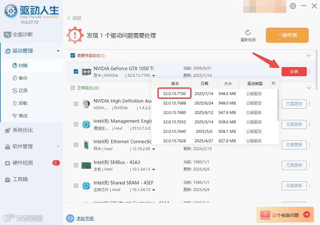This screenshot has height=225, width=320.
Task: Open the 备份 backup item
Action: point(23,78)
